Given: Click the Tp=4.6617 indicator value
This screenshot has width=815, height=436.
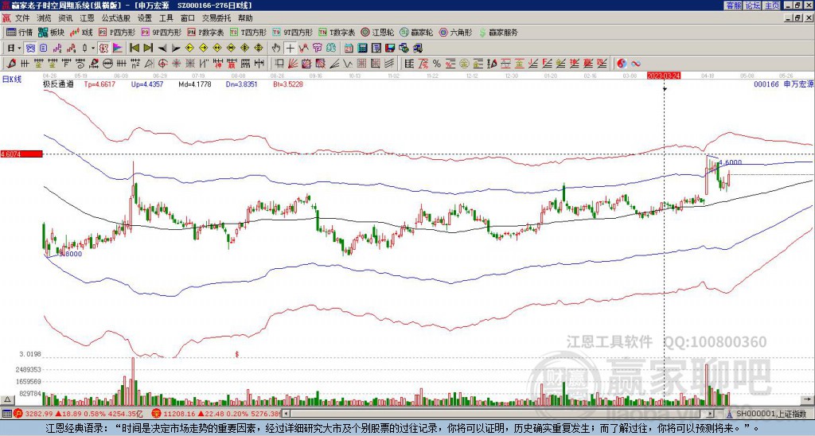Looking at the screenshot, I should click(99, 84).
